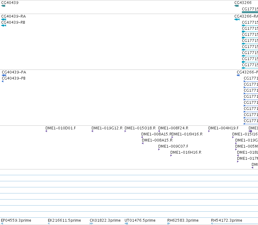The width and height of the screenshot is (258, 225).
Task: Select the DME1-019G label
Action: tap(246, 140)
